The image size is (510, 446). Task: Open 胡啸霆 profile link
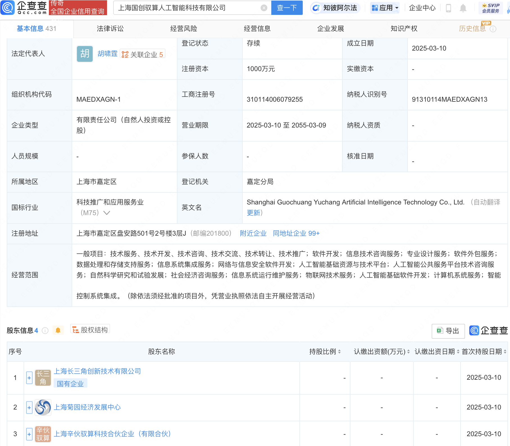tap(108, 54)
